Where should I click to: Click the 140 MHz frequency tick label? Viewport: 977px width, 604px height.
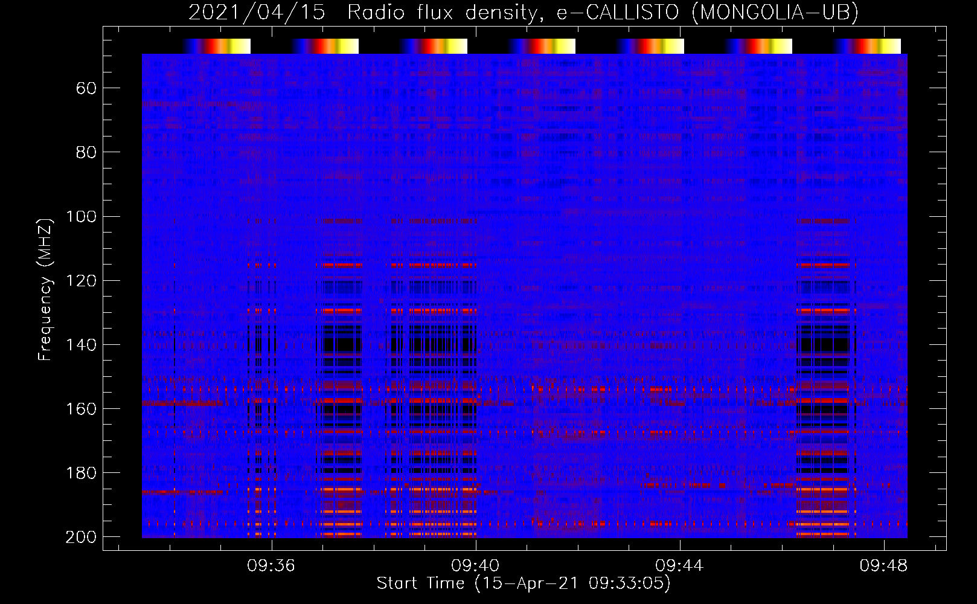coord(81,344)
